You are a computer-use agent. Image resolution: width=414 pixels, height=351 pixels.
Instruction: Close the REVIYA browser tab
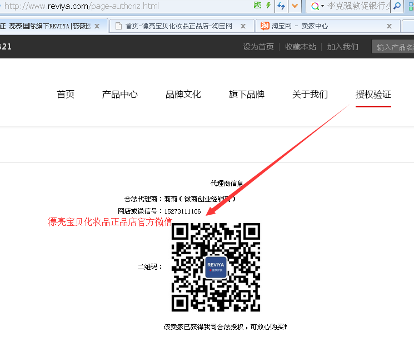[x=98, y=26]
